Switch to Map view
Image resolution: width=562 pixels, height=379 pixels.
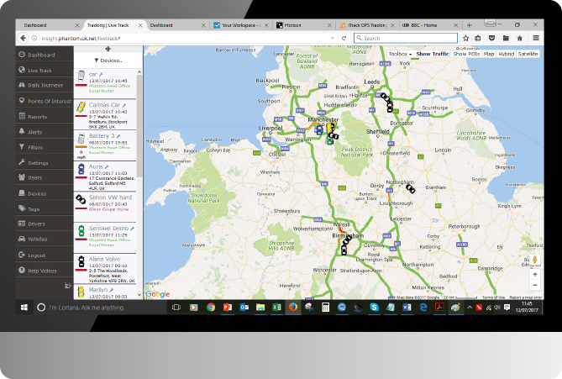tap(489, 54)
